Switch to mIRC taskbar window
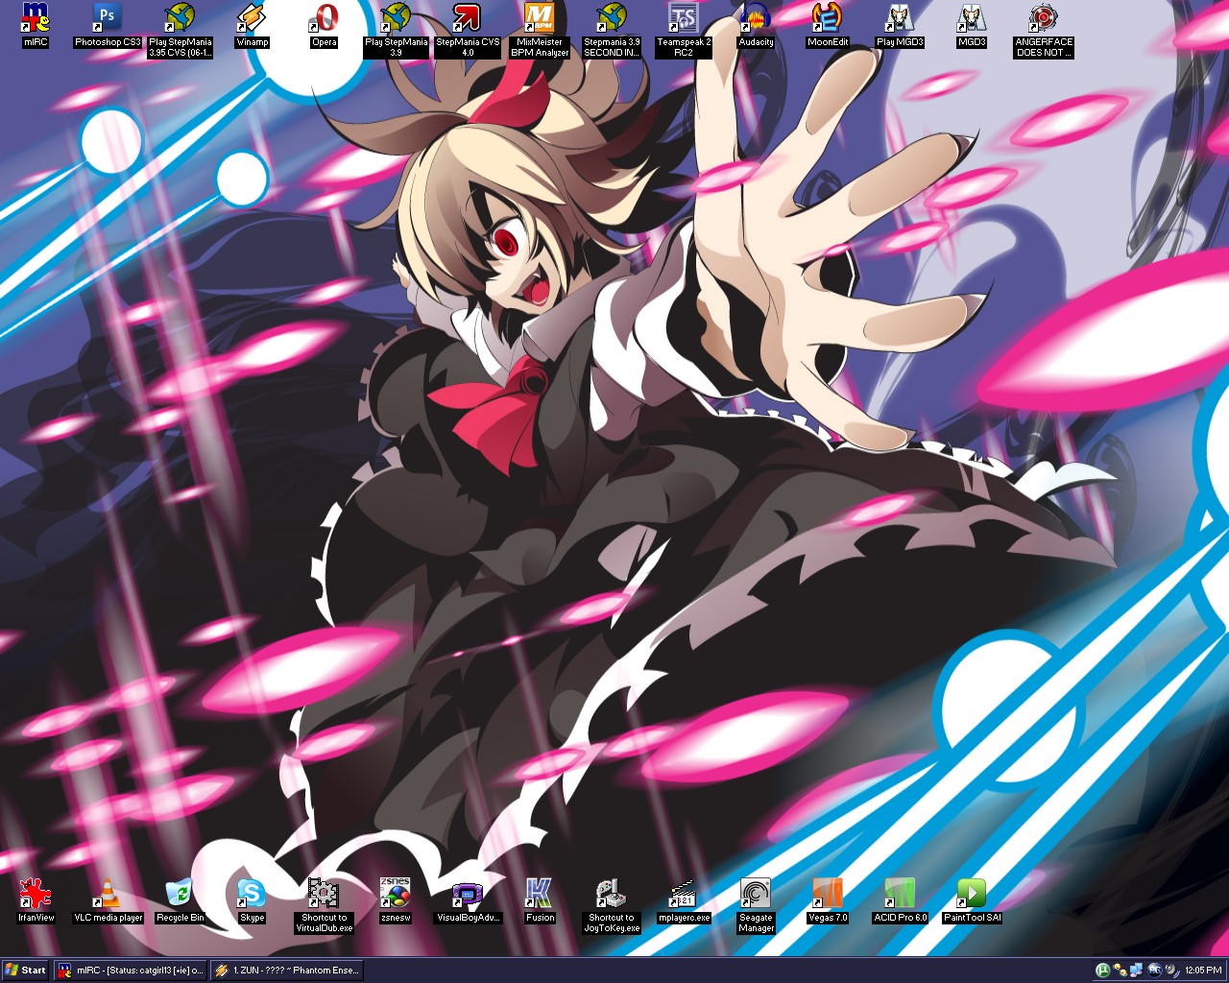 130,970
